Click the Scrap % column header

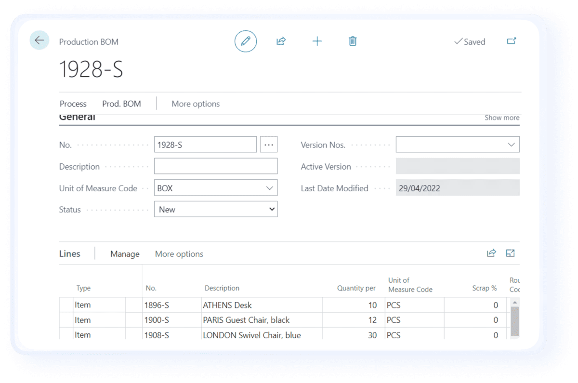click(x=485, y=288)
